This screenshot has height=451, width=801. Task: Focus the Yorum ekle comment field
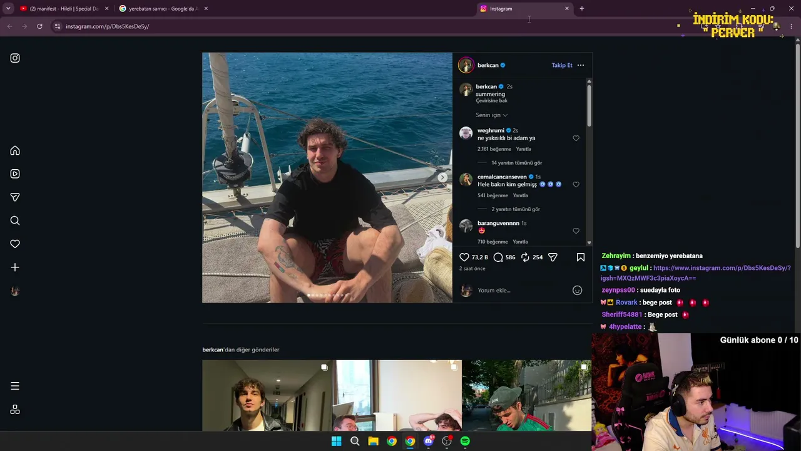point(523,290)
